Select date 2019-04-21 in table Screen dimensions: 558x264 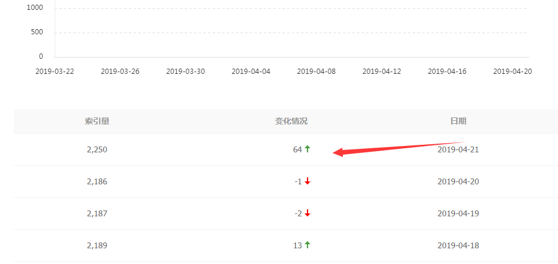(x=459, y=149)
